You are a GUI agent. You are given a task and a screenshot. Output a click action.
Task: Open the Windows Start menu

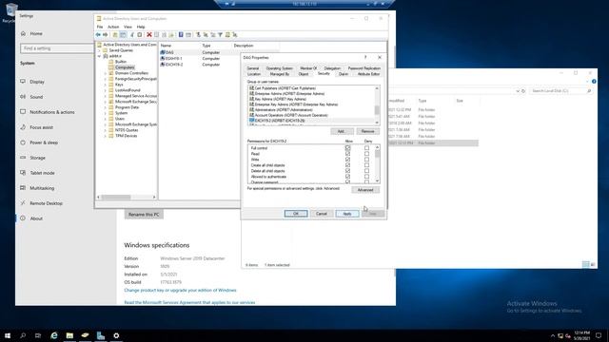point(8,335)
